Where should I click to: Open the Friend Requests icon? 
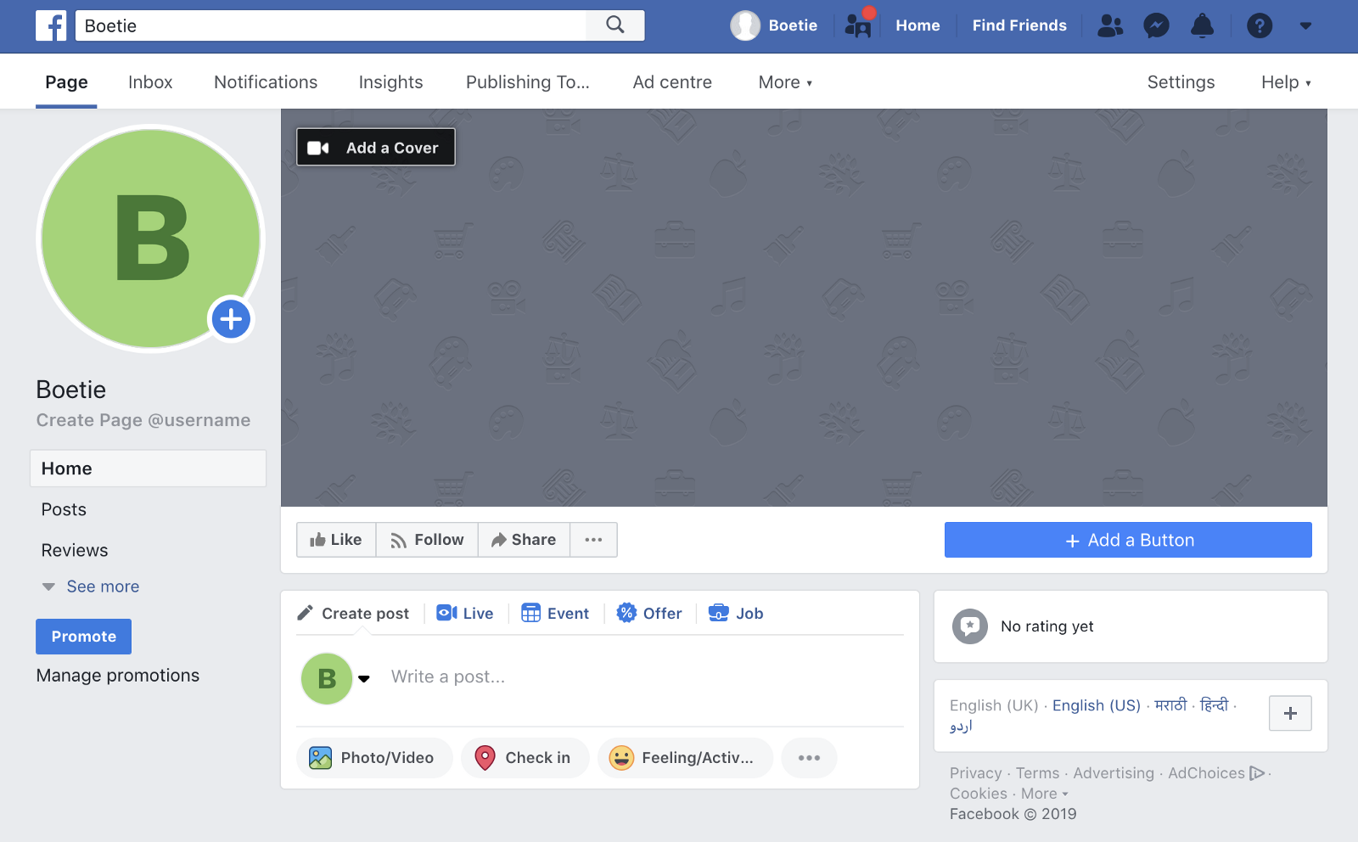pos(1110,25)
